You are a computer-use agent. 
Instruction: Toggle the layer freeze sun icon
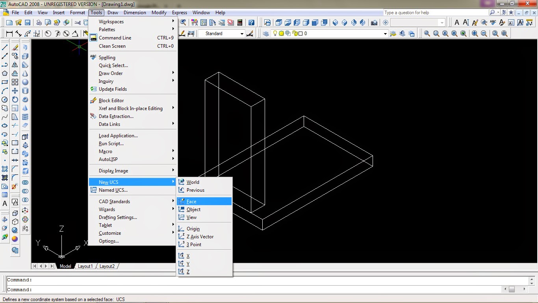pos(281,34)
